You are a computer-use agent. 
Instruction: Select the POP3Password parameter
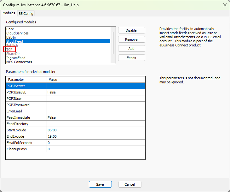pyautogui.click(x=26, y=105)
